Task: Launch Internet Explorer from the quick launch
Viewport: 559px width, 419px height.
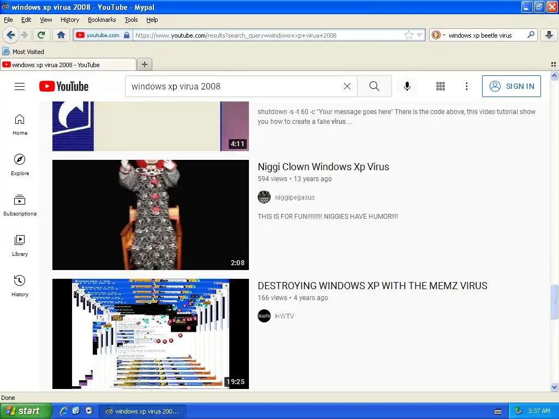Action: click(x=64, y=411)
